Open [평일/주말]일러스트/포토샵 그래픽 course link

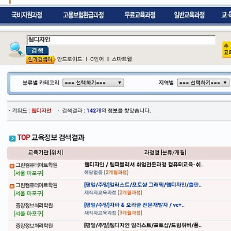(143, 185)
